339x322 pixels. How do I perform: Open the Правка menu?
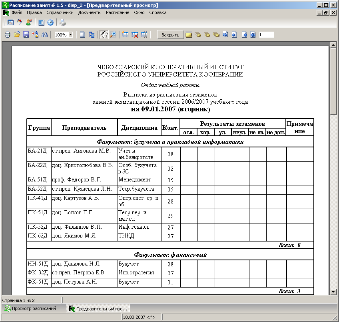tap(34, 12)
